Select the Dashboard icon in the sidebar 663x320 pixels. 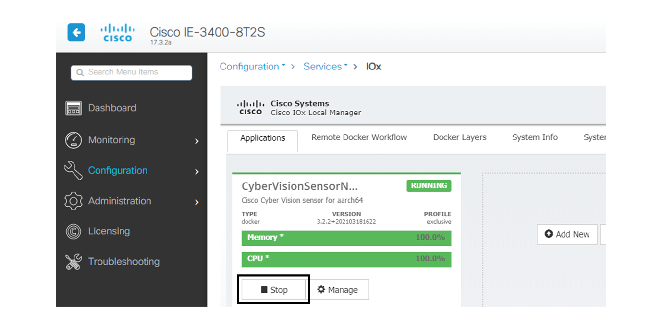coord(74,108)
